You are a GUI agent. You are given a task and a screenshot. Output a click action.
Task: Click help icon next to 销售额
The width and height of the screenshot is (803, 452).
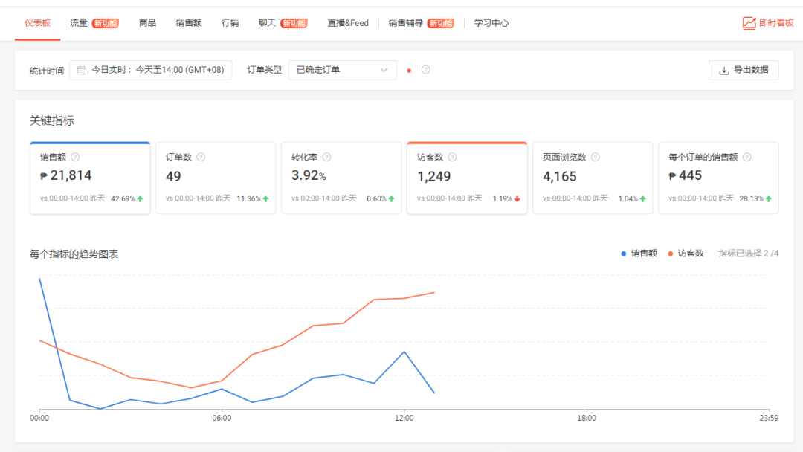click(x=75, y=157)
